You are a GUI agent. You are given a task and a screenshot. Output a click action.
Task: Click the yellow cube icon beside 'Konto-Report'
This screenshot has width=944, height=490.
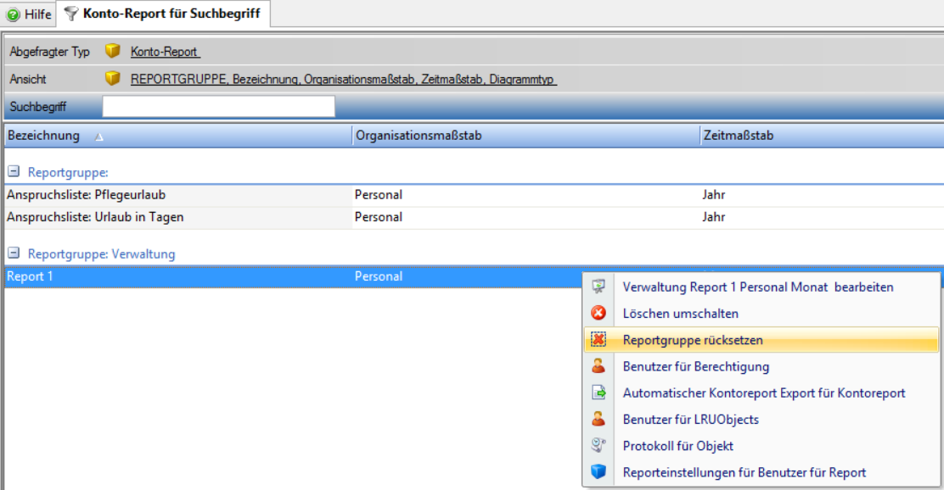point(112,52)
